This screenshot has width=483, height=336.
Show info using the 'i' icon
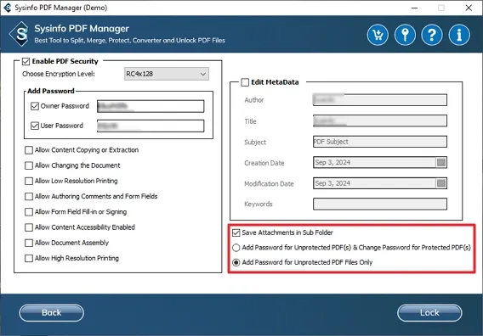point(459,35)
